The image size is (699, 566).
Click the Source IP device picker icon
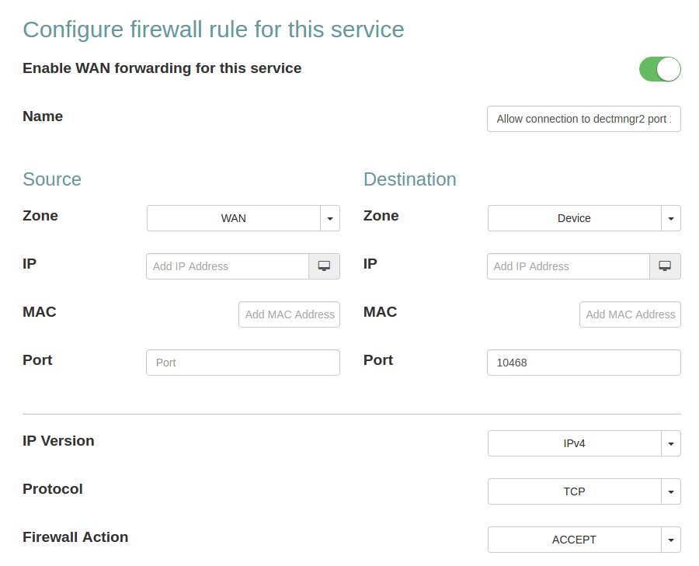[x=324, y=266]
